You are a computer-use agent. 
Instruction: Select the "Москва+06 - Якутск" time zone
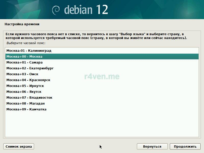pyautogui.click(x=24, y=92)
